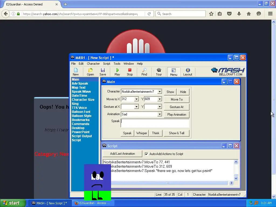Open a script with the Open icon

[90, 72]
